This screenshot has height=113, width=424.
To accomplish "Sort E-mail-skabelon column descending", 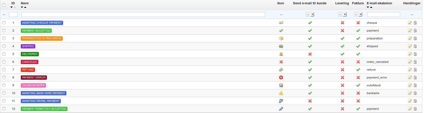I will pos(368,7).
